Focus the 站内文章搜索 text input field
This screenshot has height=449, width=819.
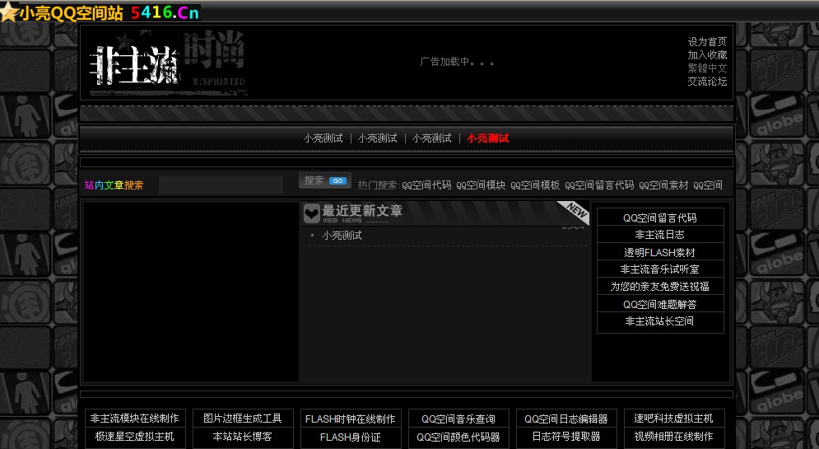click(x=221, y=185)
